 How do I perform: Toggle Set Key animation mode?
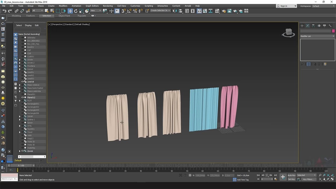tap(292, 179)
